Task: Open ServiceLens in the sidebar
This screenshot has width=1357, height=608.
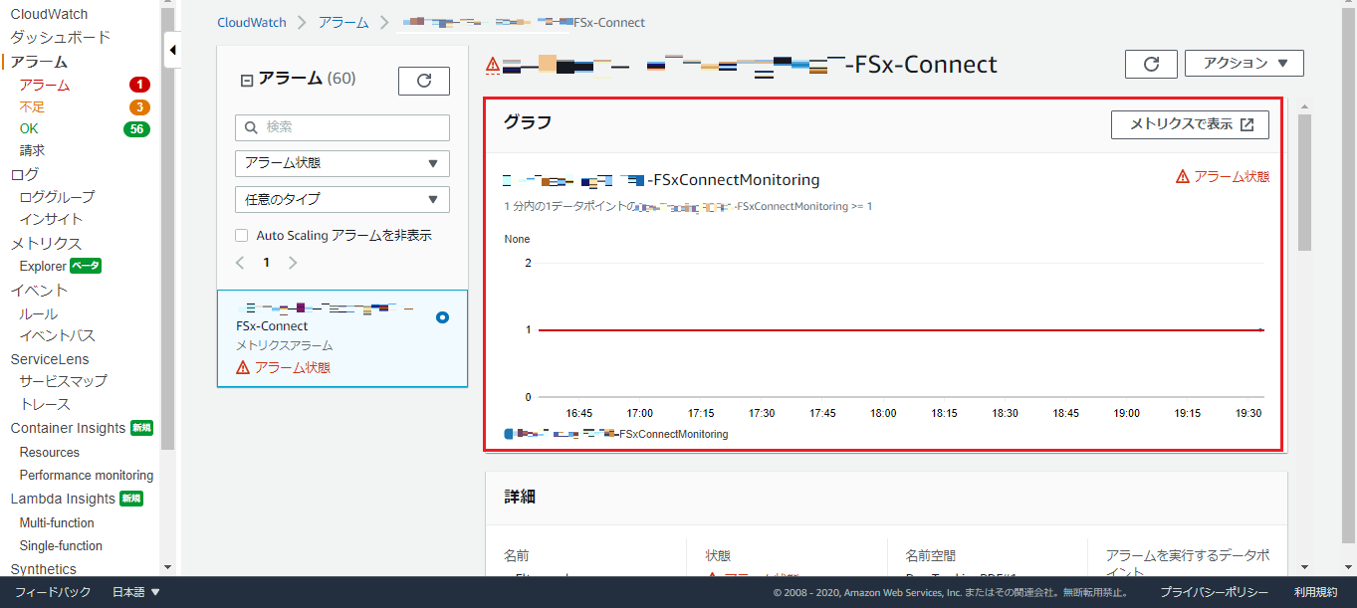Action: [x=50, y=359]
